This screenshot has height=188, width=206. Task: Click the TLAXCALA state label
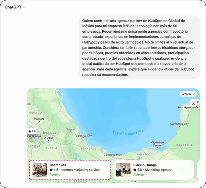(49, 133)
